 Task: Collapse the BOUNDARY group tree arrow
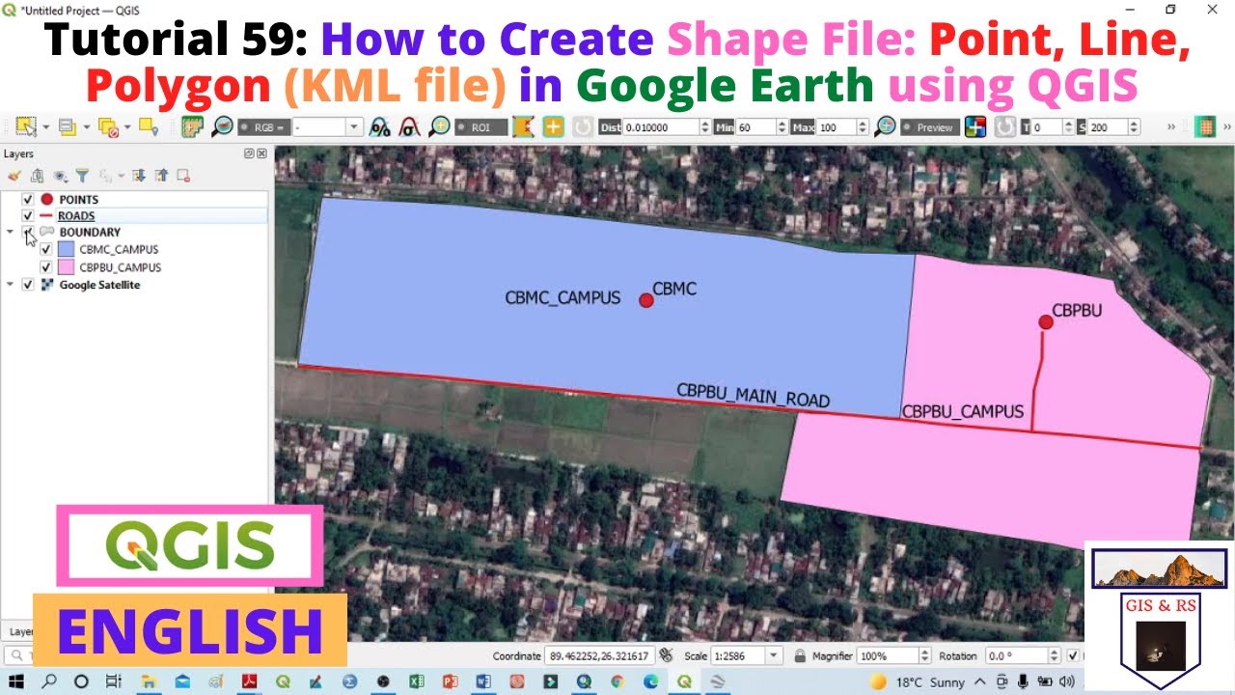tap(11, 232)
